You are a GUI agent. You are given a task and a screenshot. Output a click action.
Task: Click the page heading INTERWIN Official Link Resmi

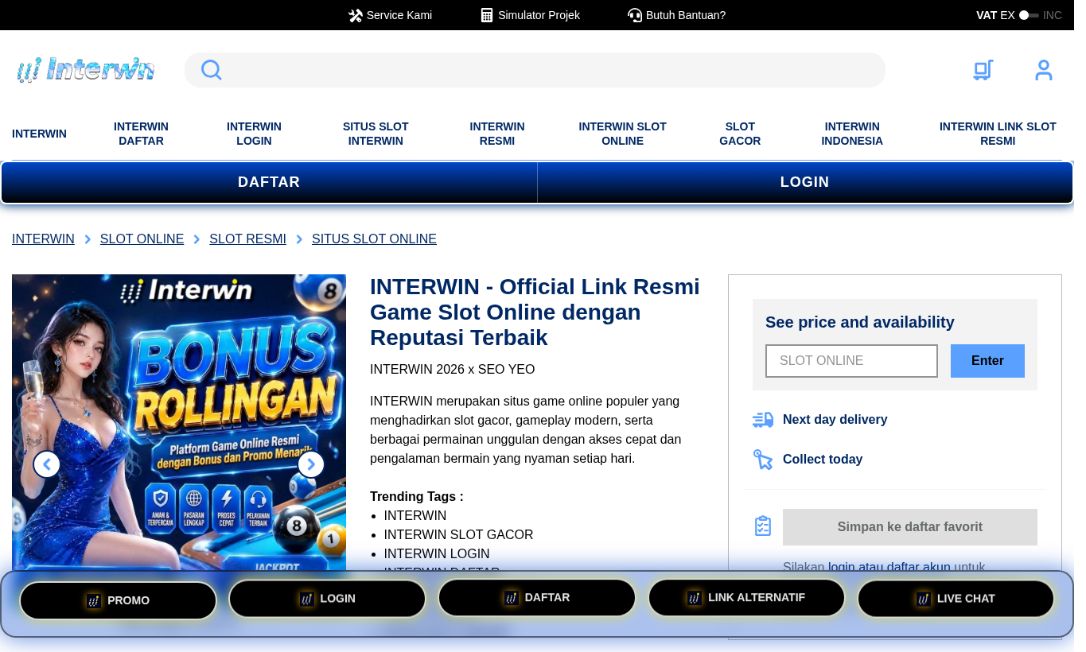click(535, 312)
